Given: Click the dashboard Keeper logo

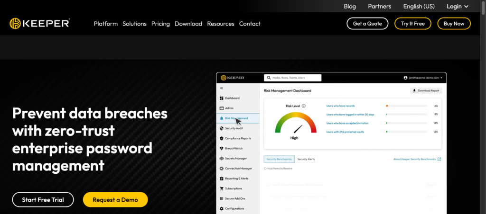Looking at the screenshot, I should pos(232,78).
